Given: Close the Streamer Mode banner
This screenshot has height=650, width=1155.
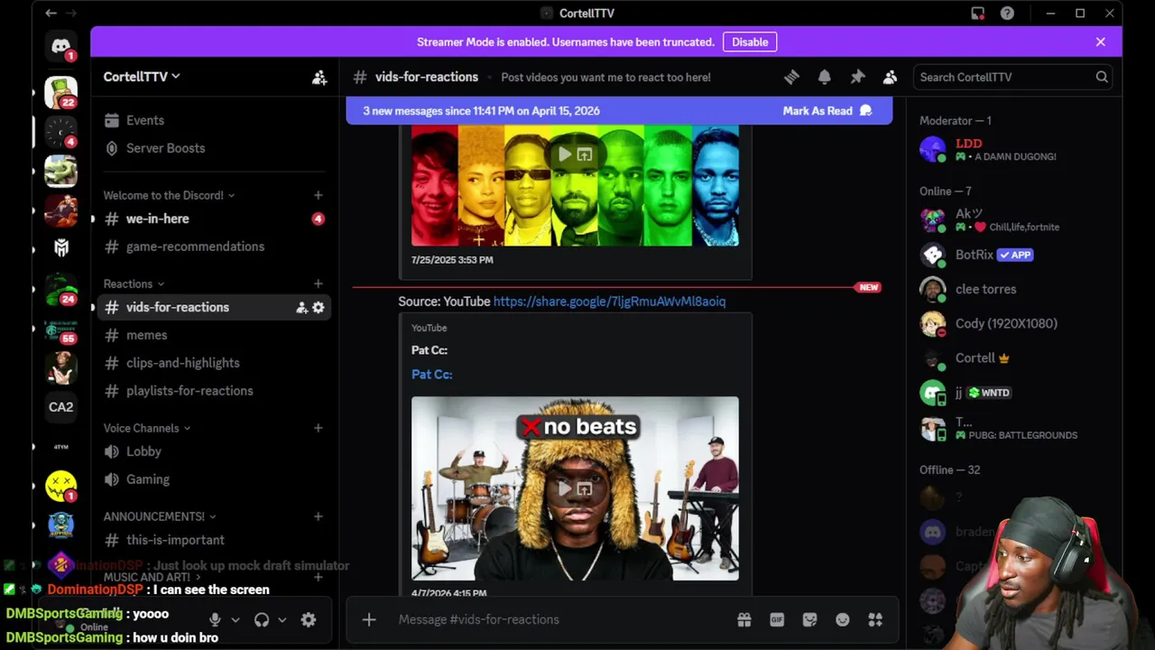Looking at the screenshot, I should click(1100, 42).
